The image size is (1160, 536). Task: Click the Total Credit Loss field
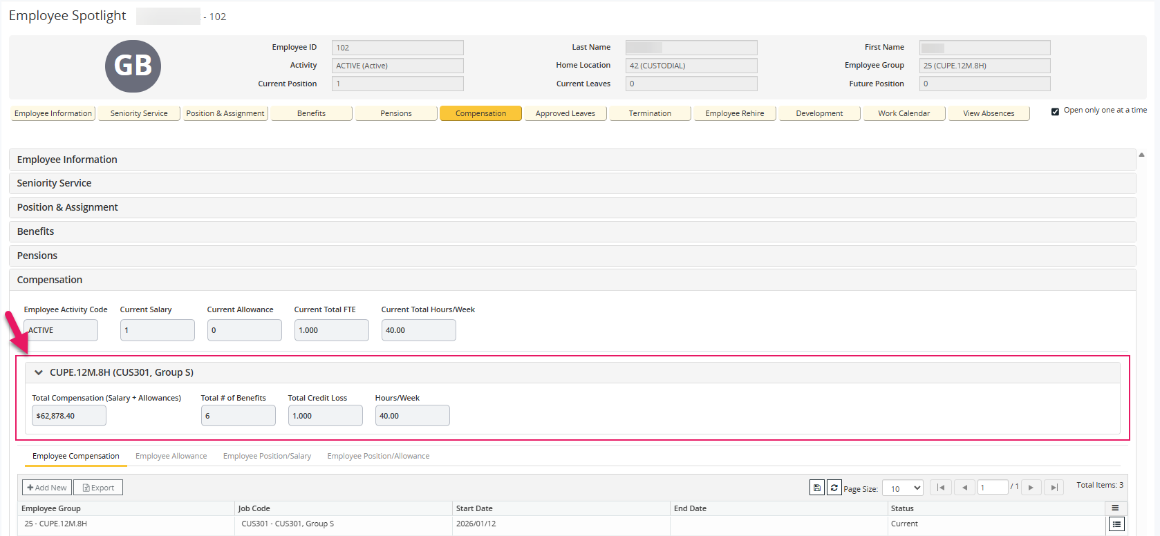326,416
